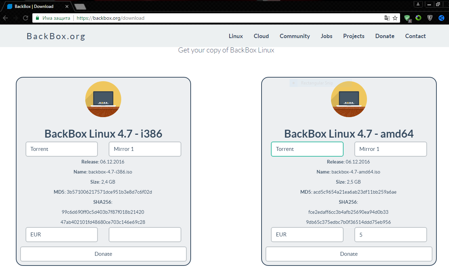Click the i386 size text 2,4 GB
Viewport: 449px width, 277px height.
(x=108, y=182)
